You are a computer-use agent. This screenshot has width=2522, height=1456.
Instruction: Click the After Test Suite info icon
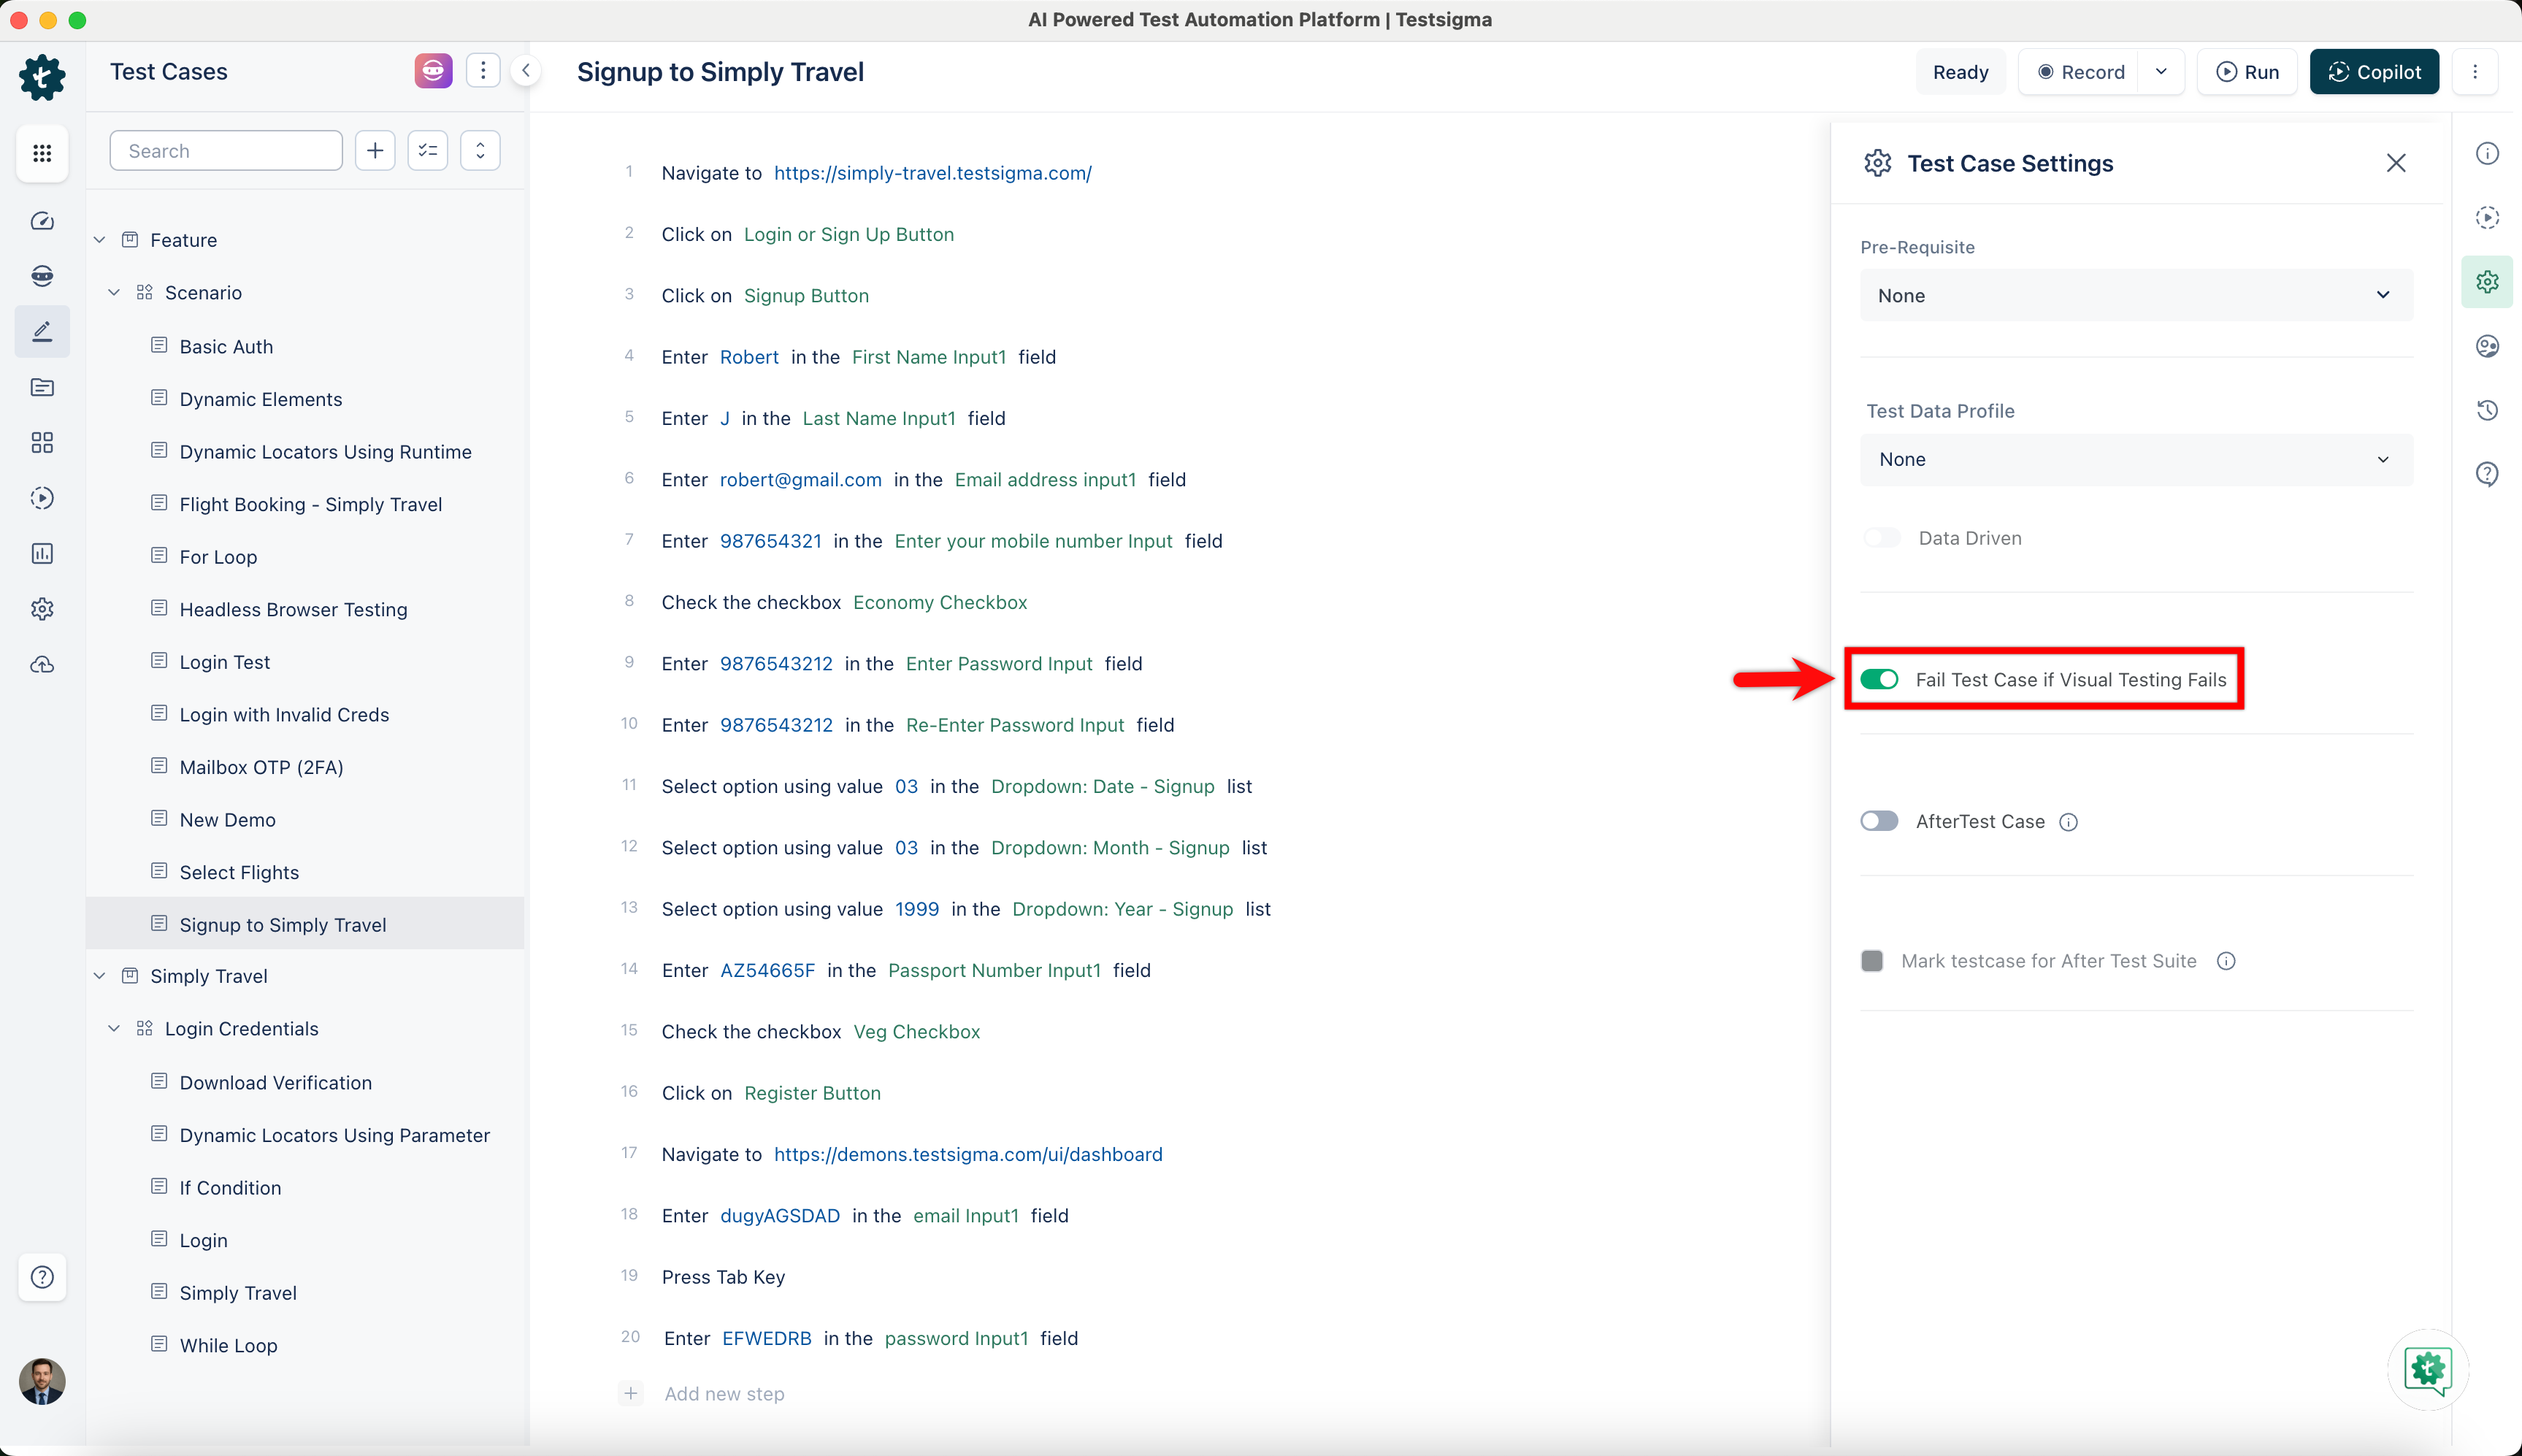point(2226,961)
